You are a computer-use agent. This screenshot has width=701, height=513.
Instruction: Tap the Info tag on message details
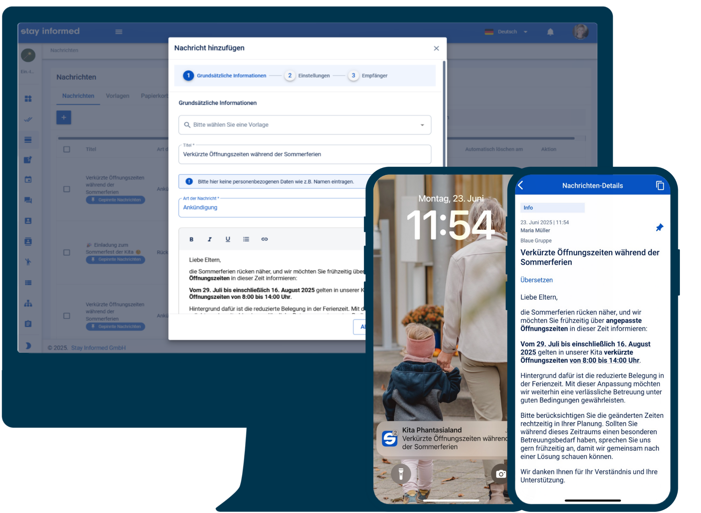(552, 208)
